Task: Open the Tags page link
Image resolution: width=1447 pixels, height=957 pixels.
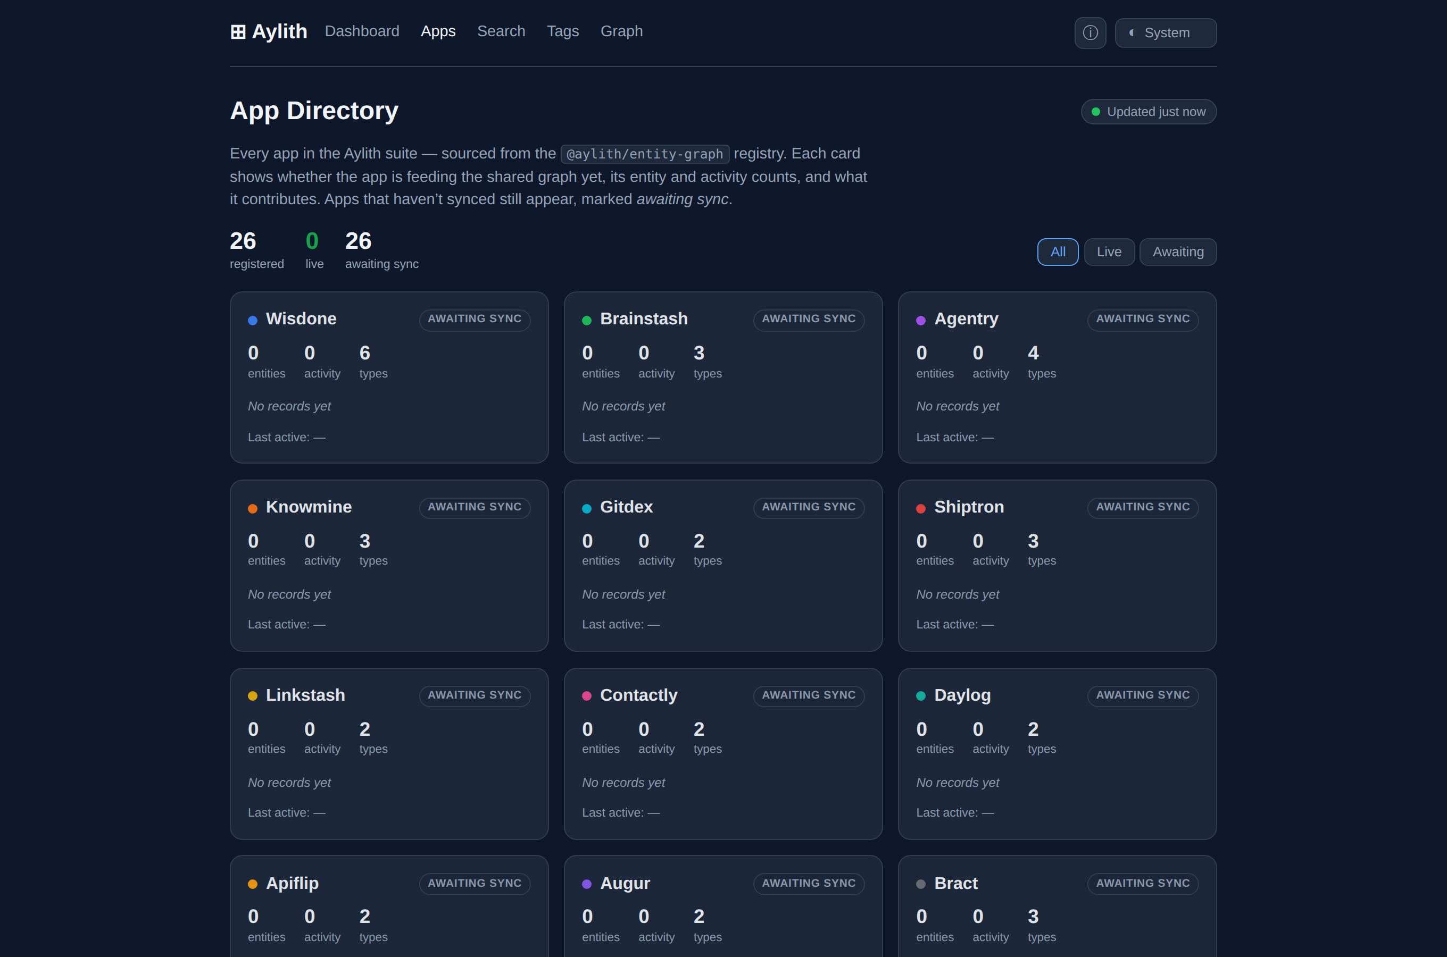Action: click(562, 31)
